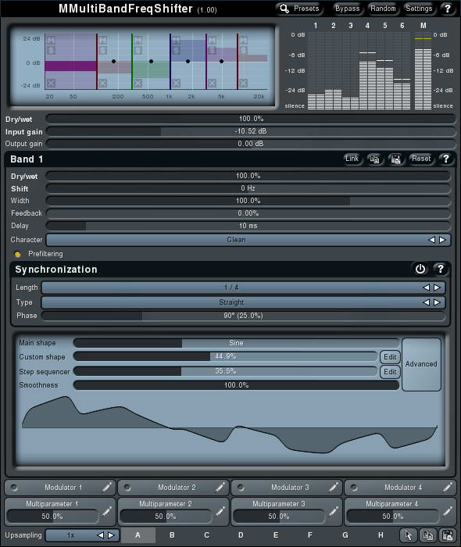This screenshot has height=547, width=461.
Task: Reset Band 1 settings
Action: pos(421,159)
